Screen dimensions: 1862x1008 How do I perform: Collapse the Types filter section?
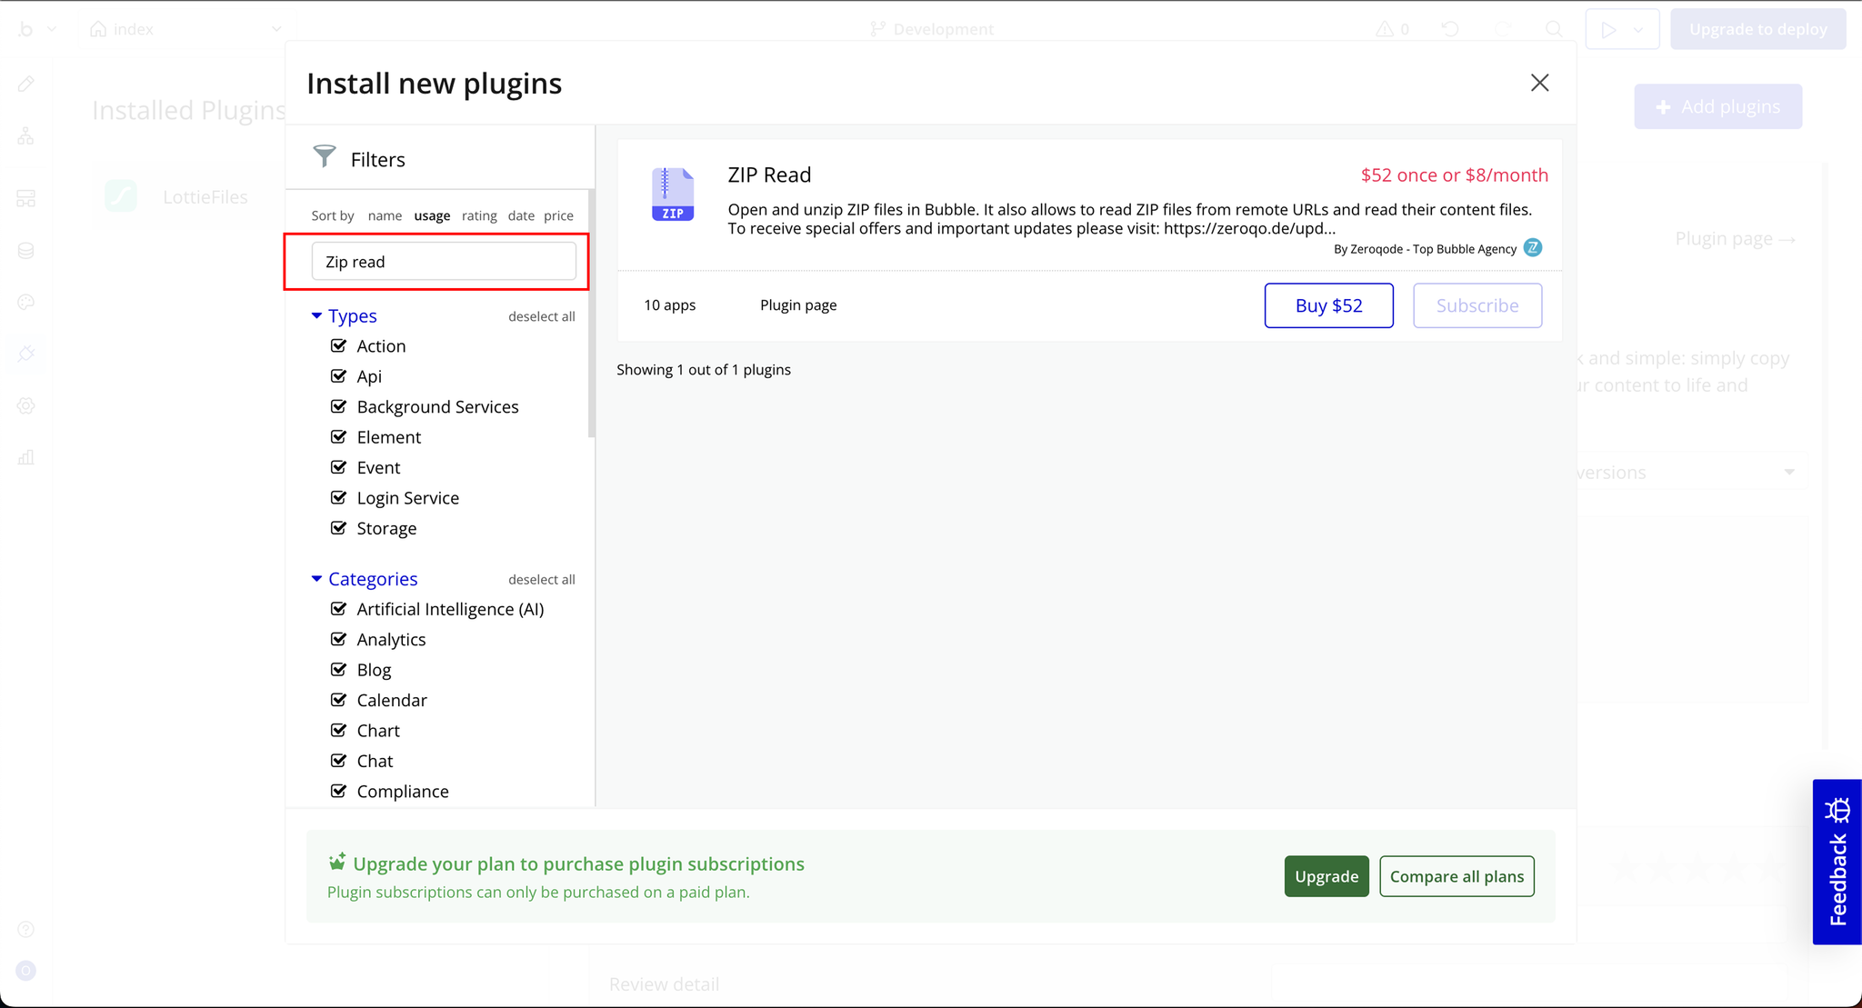click(316, 315)
